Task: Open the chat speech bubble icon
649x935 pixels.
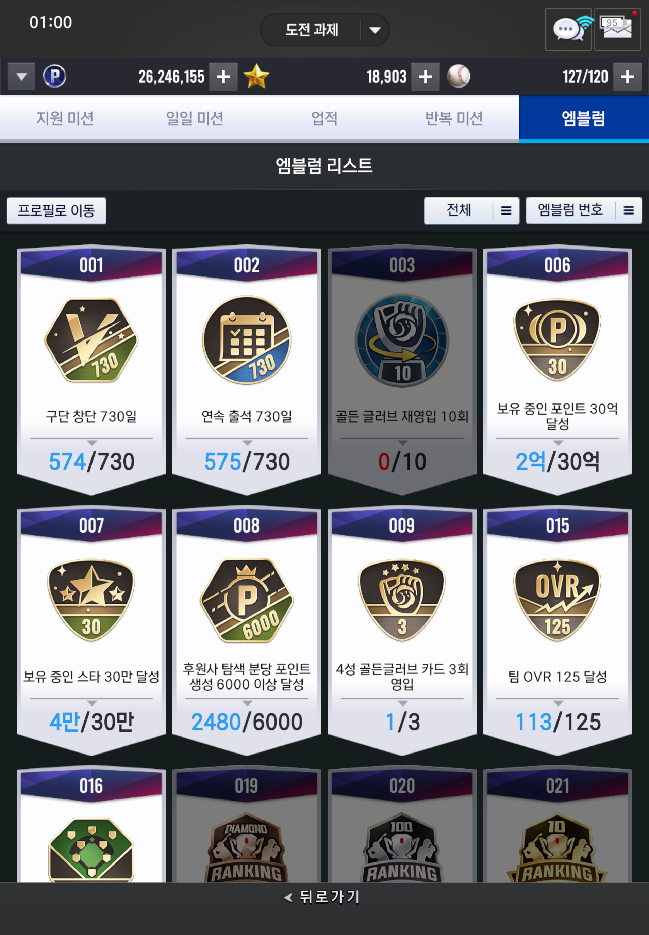Action: (x=568, y=29)
